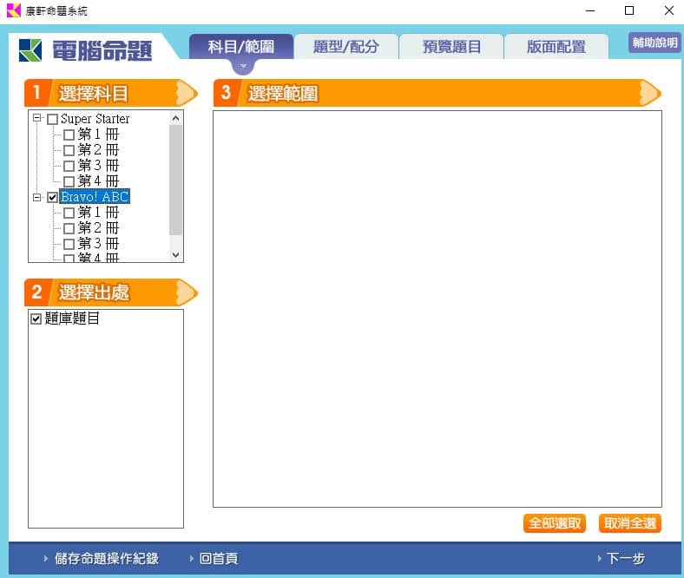The height and width of the screenshot is (578, 684).
Task: Check 第 1 冊 under Super Starter
Action: click(x=69, y=135)
